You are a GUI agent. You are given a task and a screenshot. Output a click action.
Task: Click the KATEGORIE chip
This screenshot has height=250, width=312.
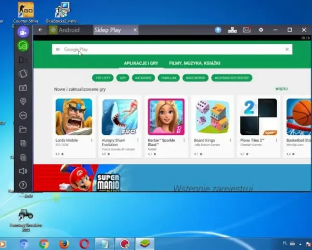click(x=144, y=78)
